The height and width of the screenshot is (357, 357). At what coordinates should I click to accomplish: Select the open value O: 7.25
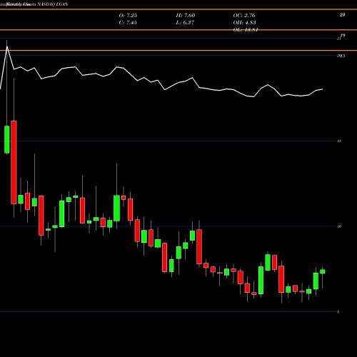pyautogui.click(x=128, y=16)
